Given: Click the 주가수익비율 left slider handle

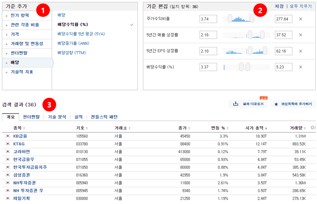Looking at the screenshot, I should [230, 18].
